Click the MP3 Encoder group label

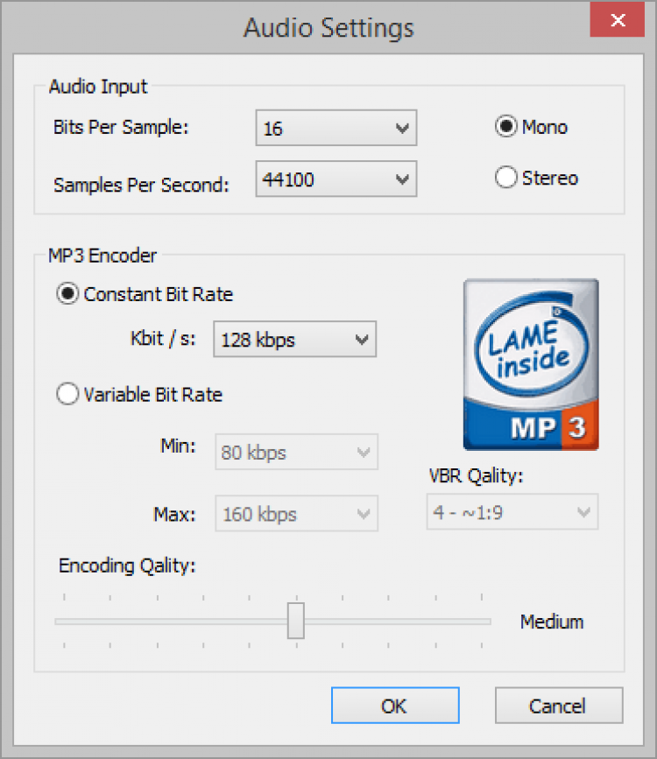coord(102,255)
